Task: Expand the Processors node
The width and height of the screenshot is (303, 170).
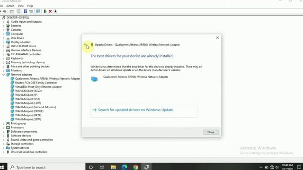Action: (3, 127)
